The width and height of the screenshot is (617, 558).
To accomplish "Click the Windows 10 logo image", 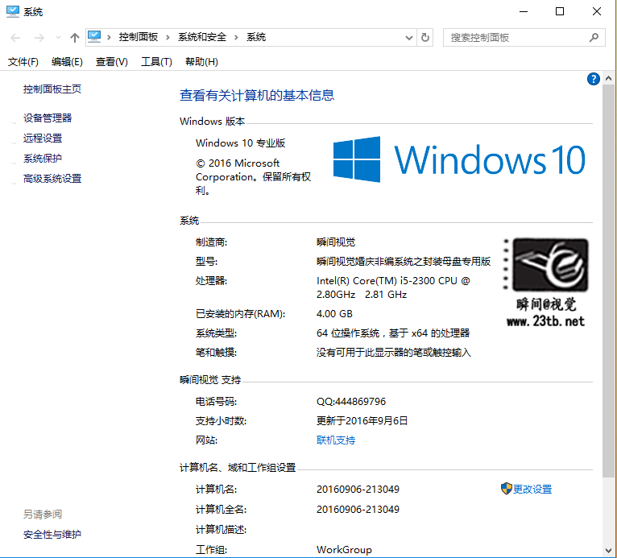I will [459, 159].
